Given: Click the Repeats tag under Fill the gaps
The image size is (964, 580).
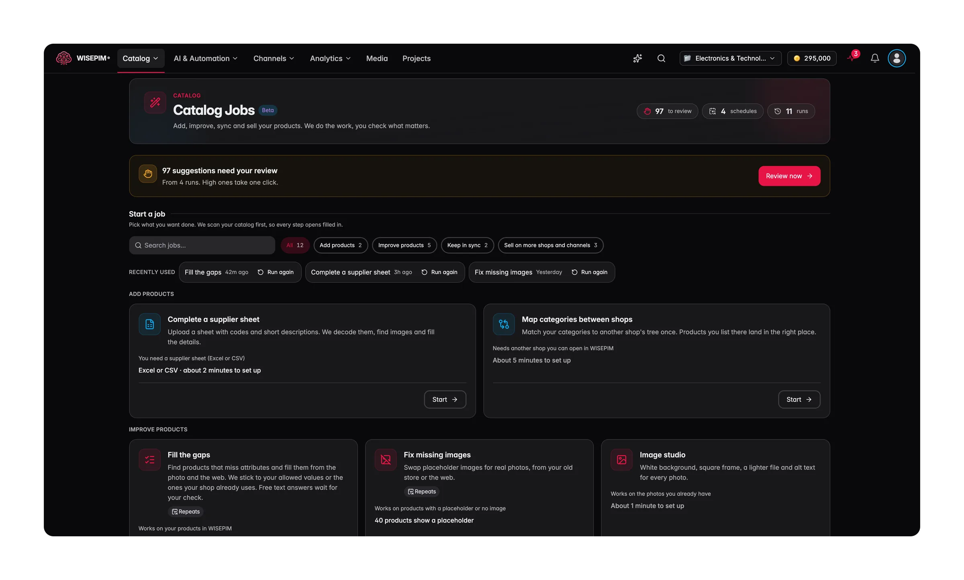Looking at the screenshot, I should [186, 512].
